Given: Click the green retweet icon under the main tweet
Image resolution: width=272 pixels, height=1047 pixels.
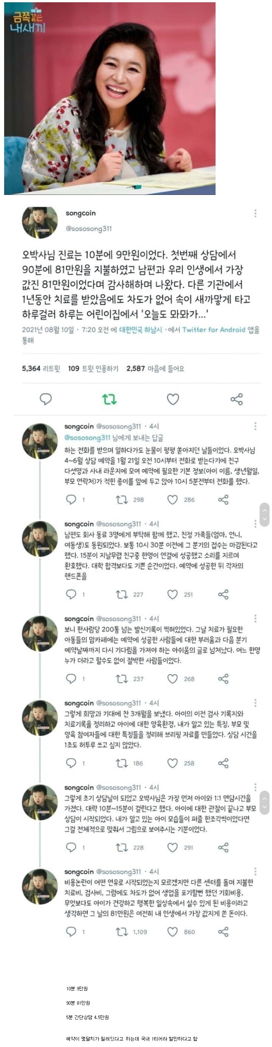Looking at the screenshot, I should [109, 399].
